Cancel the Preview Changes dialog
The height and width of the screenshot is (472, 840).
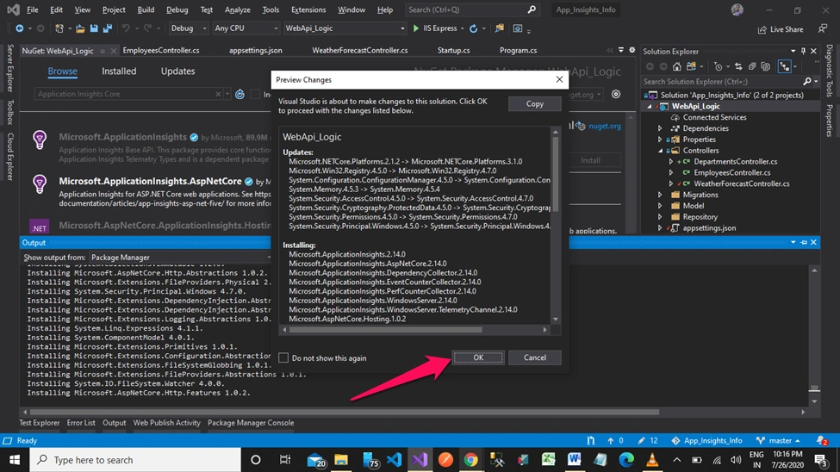[x=535, y=357]
